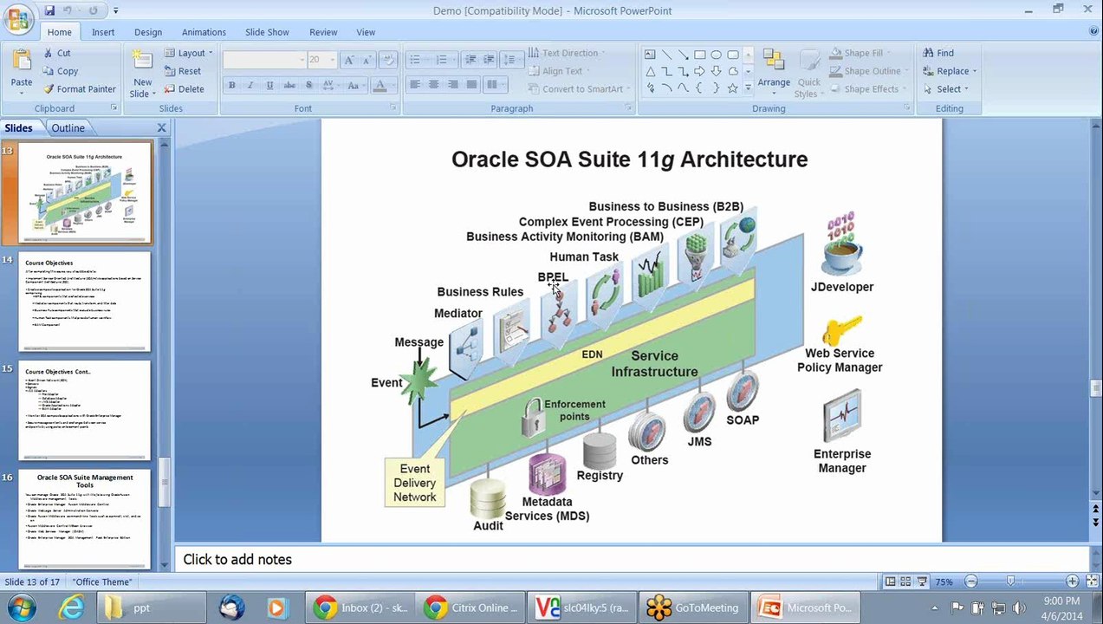Image resolution: width=1103 pixels, height=624 pixels.
Task: Open the View ribbon tab
Action: click(366, 32)
